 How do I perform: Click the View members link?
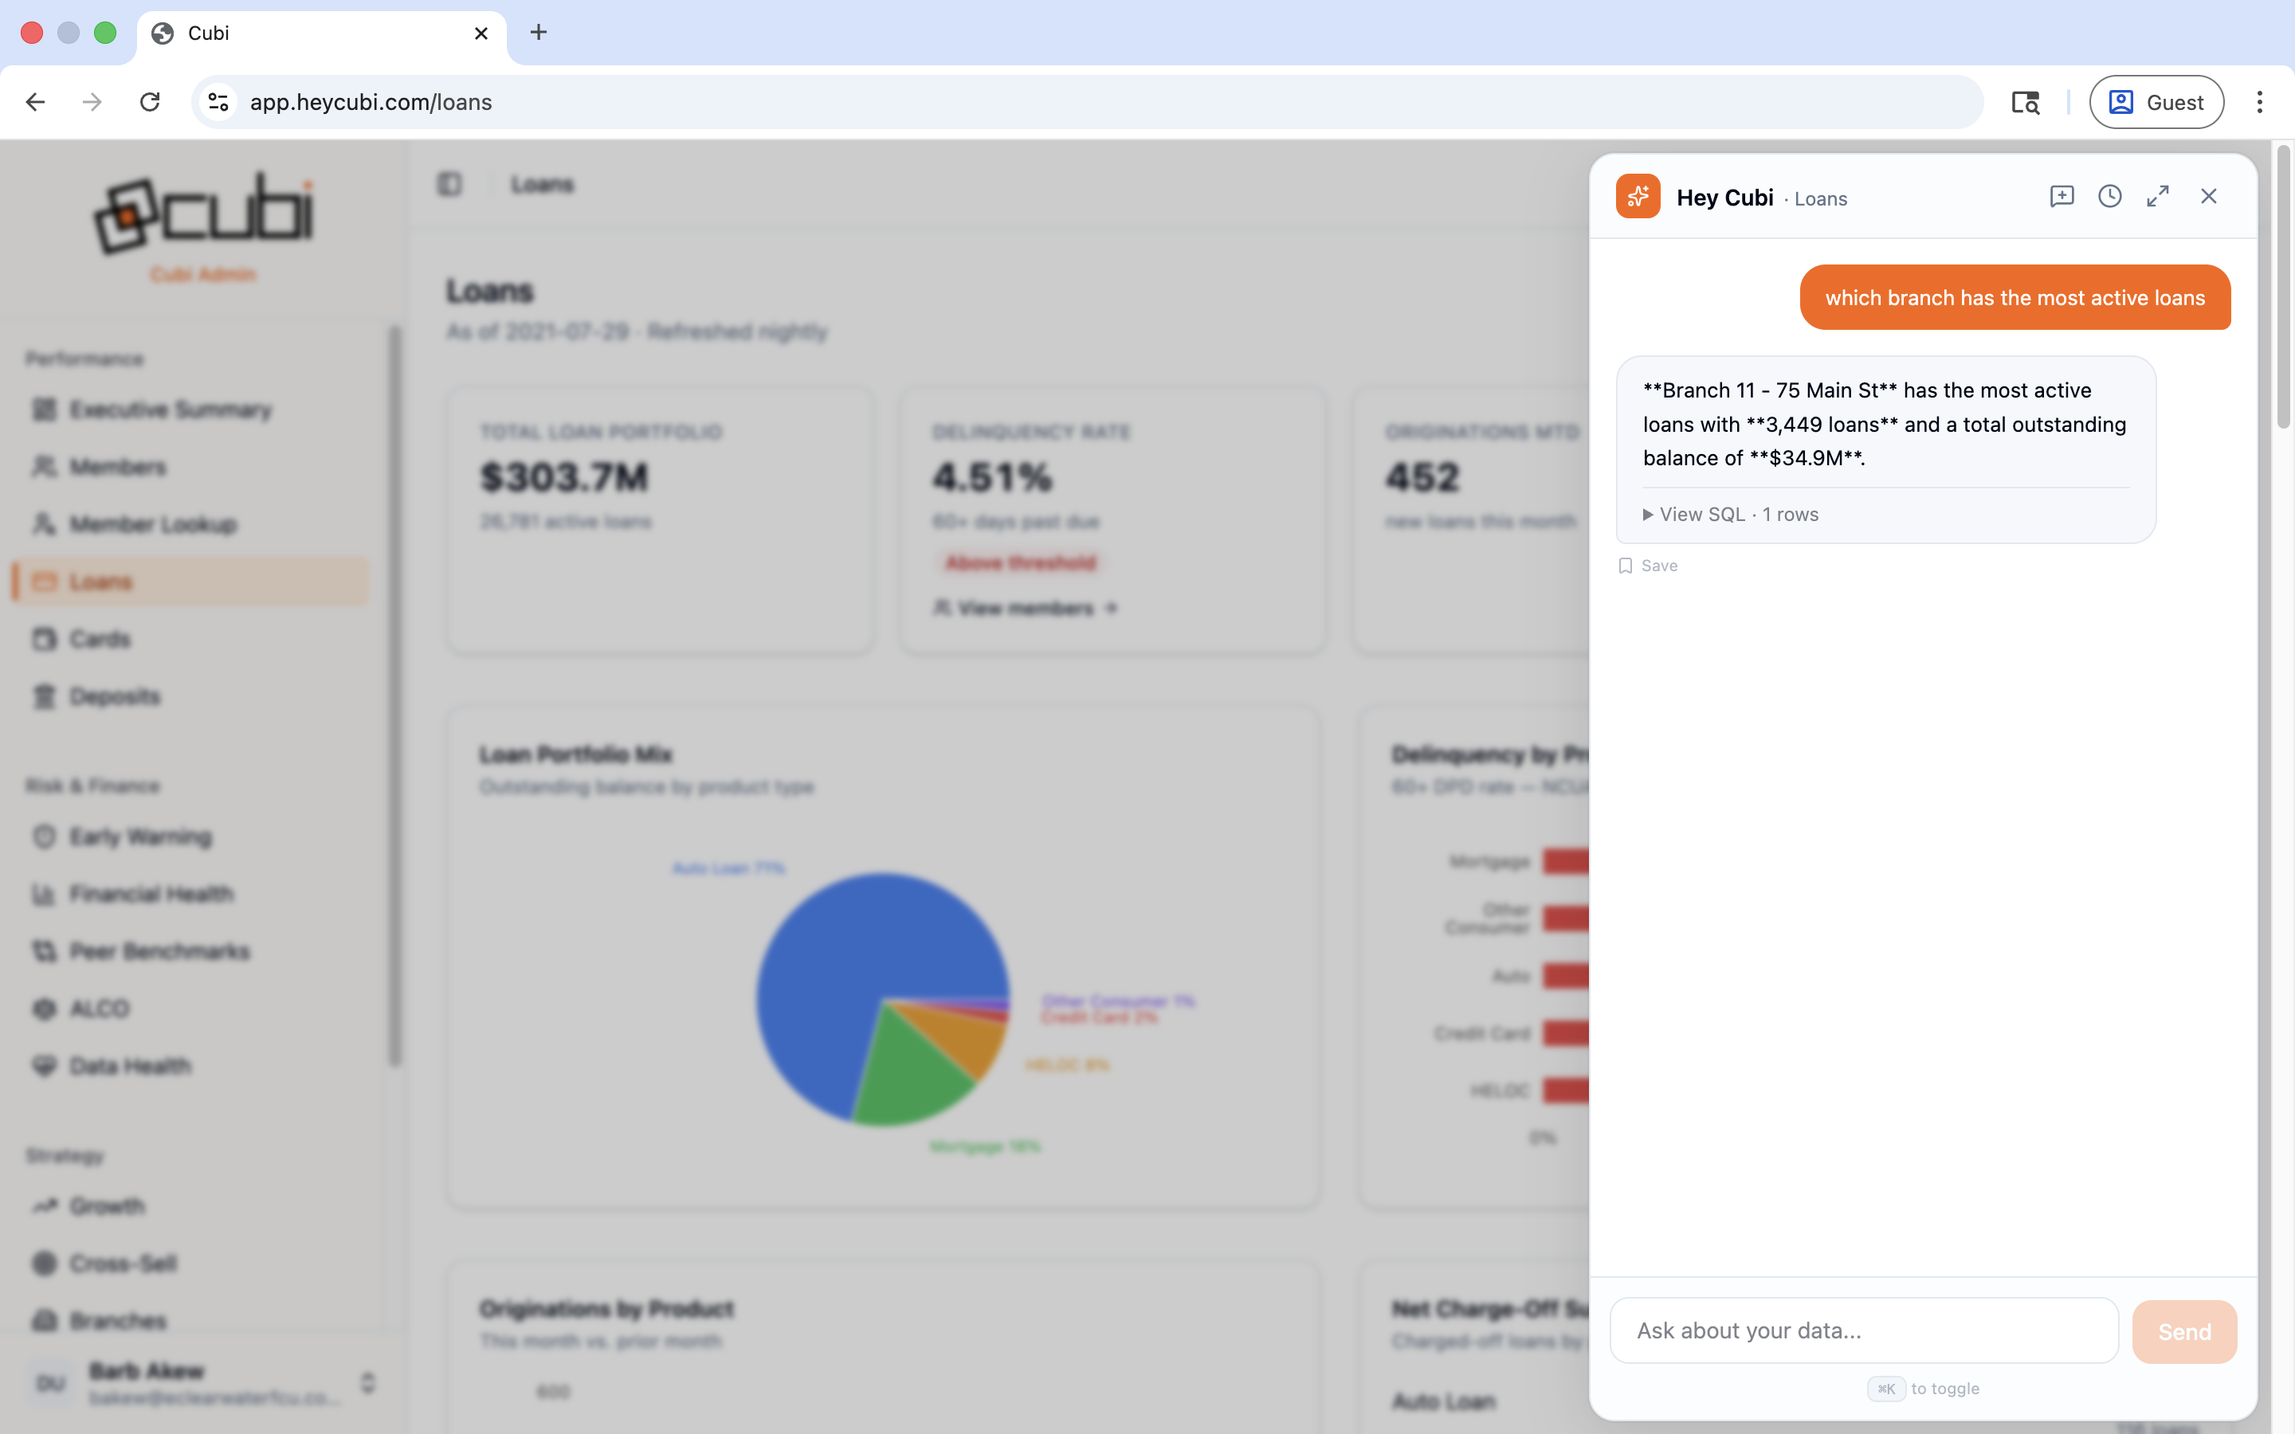click(x=1024, y=608)
